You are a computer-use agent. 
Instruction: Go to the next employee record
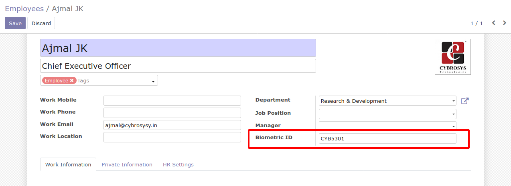pyautogui.click(x=505, y=23)
